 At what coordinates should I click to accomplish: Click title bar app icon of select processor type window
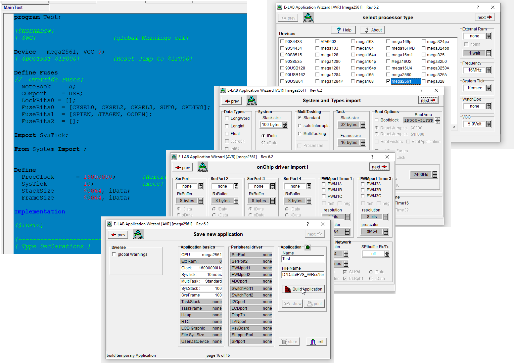coord(280,7)
